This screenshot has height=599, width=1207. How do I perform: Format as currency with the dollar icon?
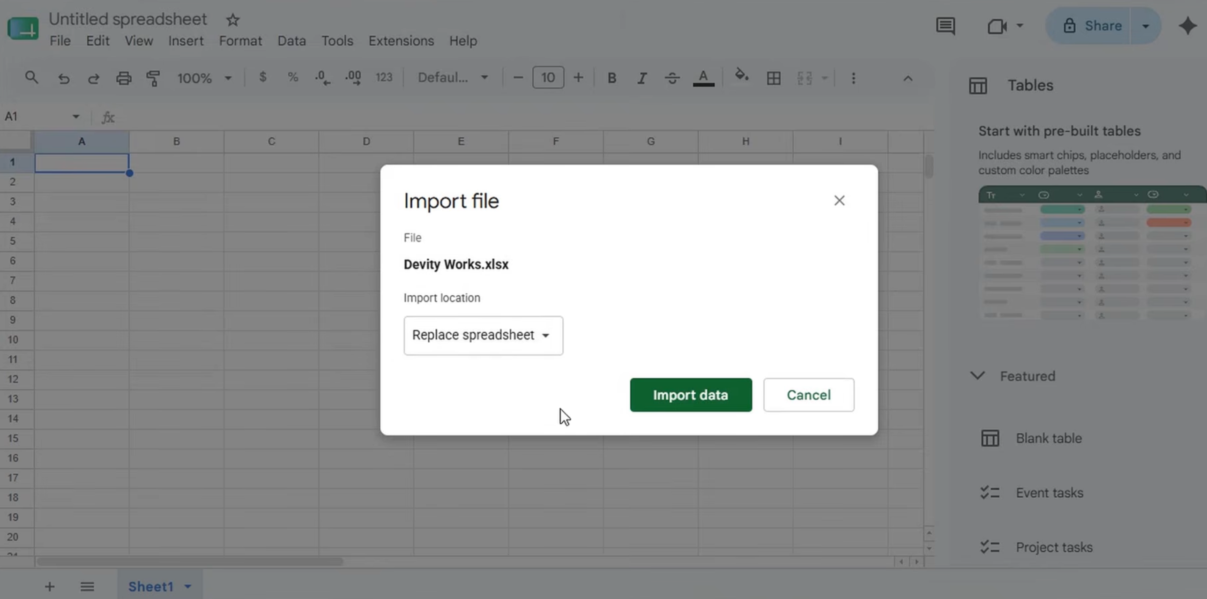(263, 77)
